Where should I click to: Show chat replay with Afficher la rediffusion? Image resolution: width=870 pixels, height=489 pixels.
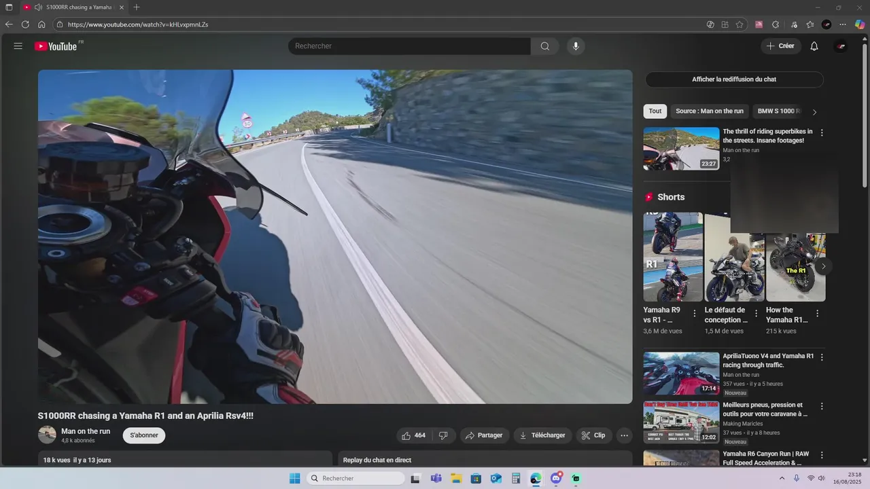pos(734,79)
